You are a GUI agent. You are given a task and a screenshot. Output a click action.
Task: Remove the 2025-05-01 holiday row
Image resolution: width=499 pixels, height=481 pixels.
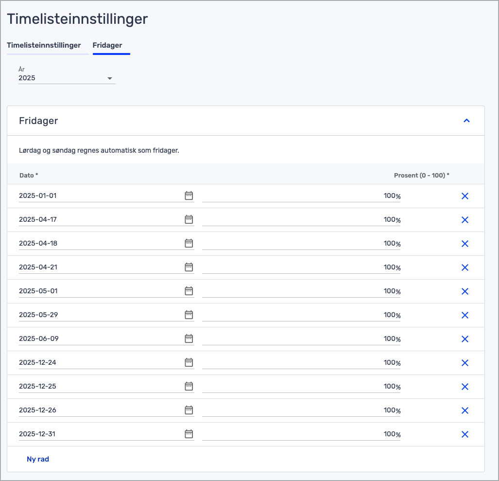pyautogui.click(x=465, y=291)
